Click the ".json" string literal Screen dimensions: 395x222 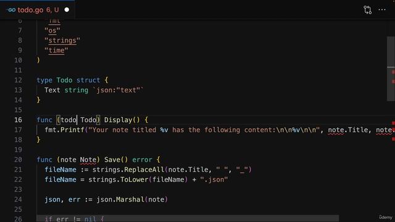coord(214,179)
